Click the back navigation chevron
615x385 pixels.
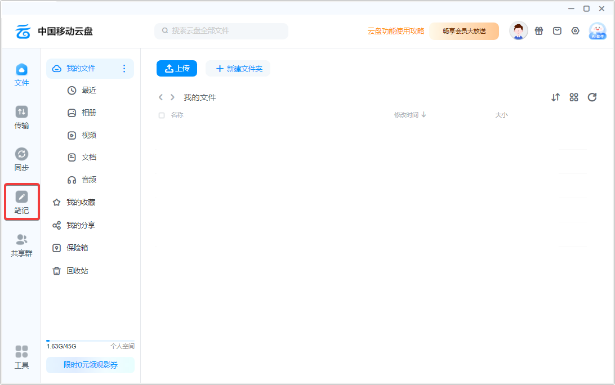(x=161, y=97)
